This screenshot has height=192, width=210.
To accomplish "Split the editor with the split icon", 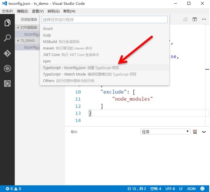I will tap(195, 19).
